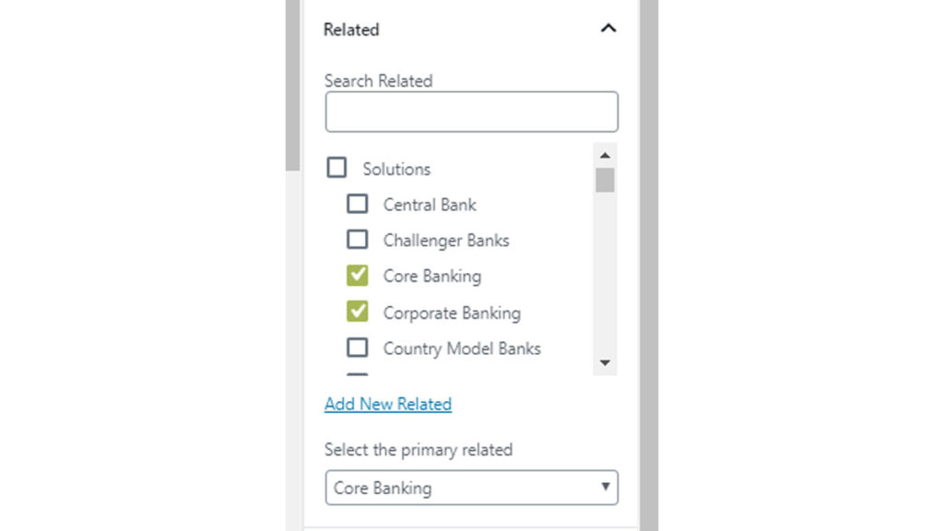The image size is (944, 531).
Task: Check the Solutions checkbox
Action: click(336, 168)
